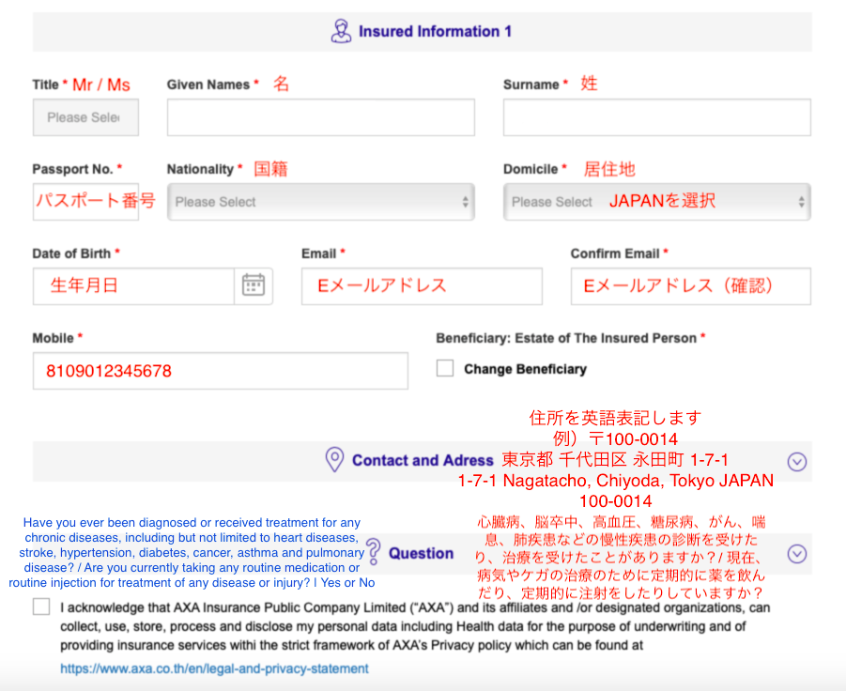Screen dimensions: 846x691
Task: Click the Contact and Adress section title
Action: tap(423, 460)
